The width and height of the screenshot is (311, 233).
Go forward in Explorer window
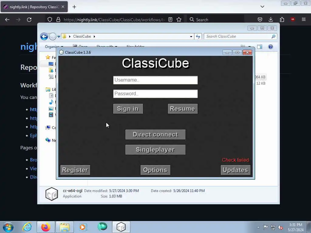(53, 36)
